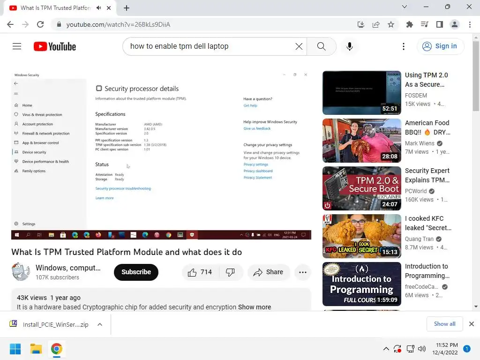Open the YouTube hamburger guide menu
This screenshot has height=360, width=480.
[x=17, y=46]
